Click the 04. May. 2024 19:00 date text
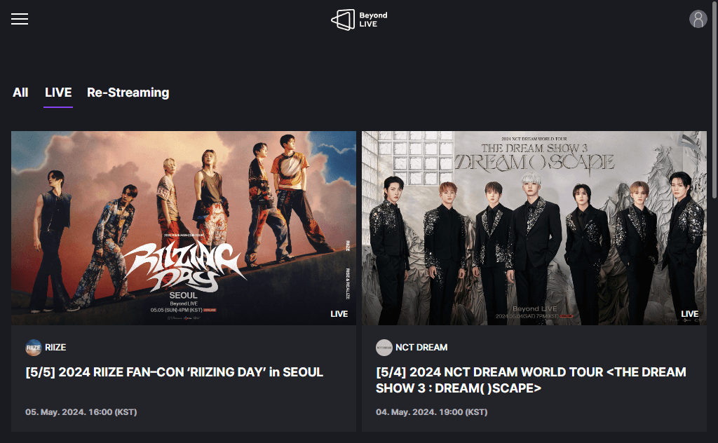The height and width of the screenshot is (443, 718). 431,412
